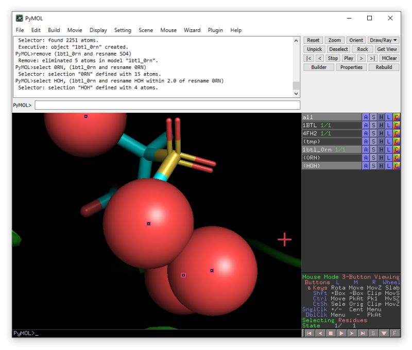Toggle the all entry in object list
Viewport: 412px width, 350px height.
(x=332, y=117)
